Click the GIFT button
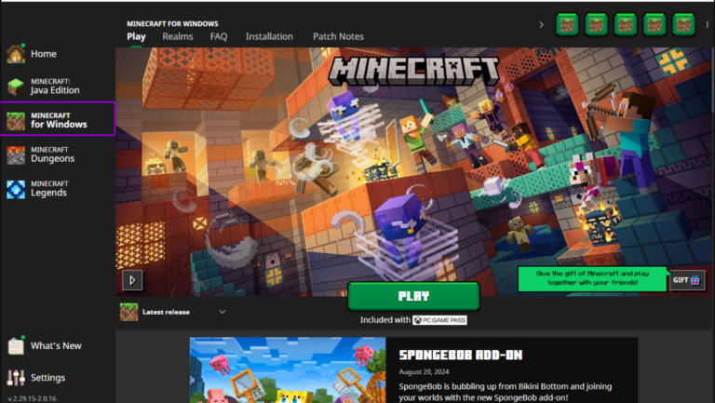This screenshot has width=715, height=403. click(x=687, y=280)
